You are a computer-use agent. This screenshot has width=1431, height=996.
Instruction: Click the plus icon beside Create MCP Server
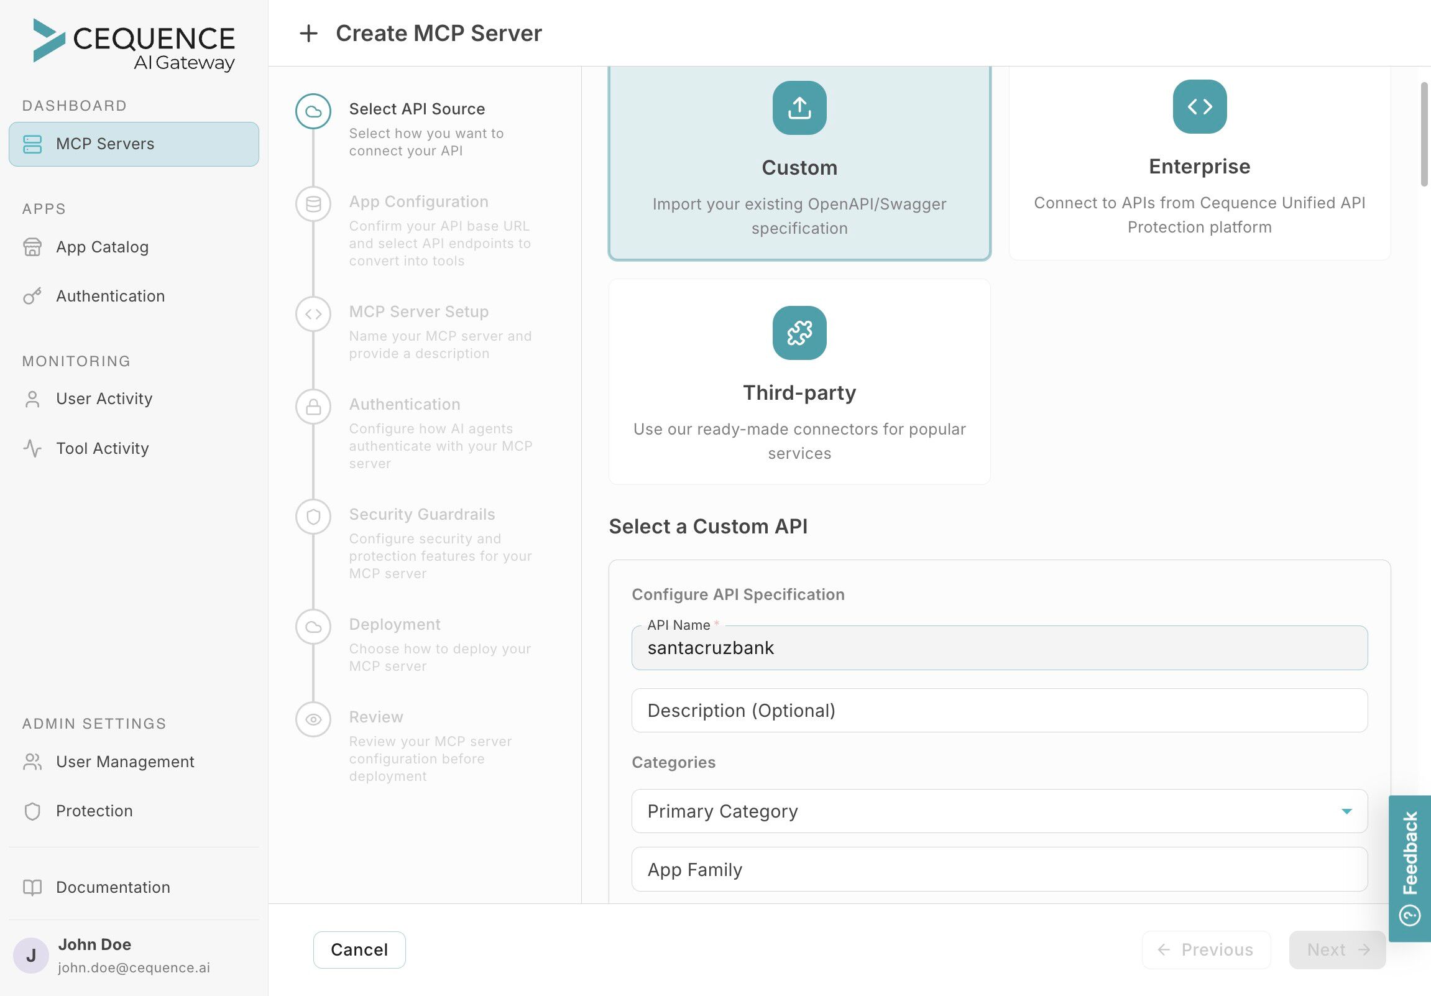click(308, 34)
